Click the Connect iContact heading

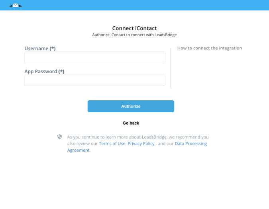click(135, 28)
